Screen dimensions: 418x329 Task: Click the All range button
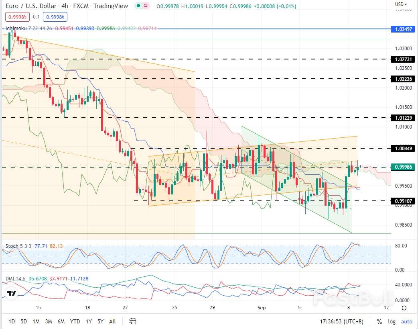[x=112, y=321]
